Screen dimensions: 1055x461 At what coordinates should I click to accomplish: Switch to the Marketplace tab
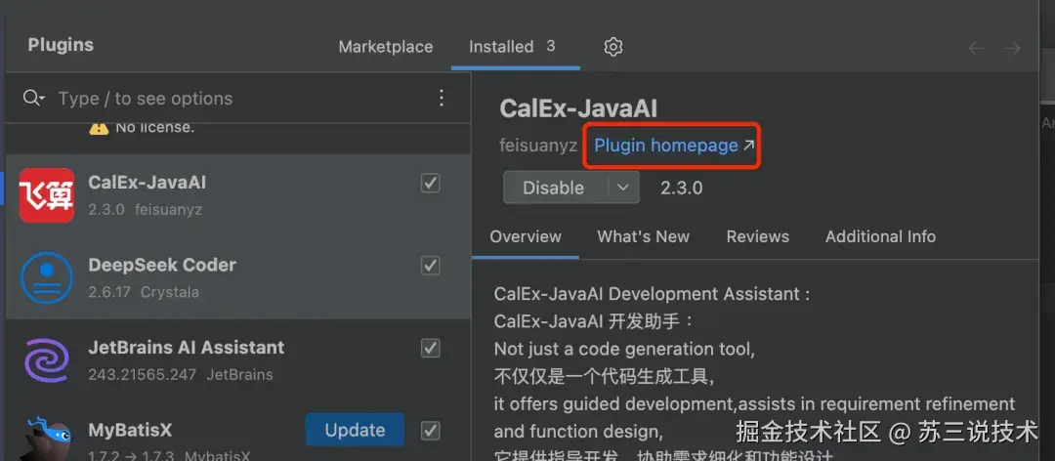pyautogui.click(x=385, y=47)
